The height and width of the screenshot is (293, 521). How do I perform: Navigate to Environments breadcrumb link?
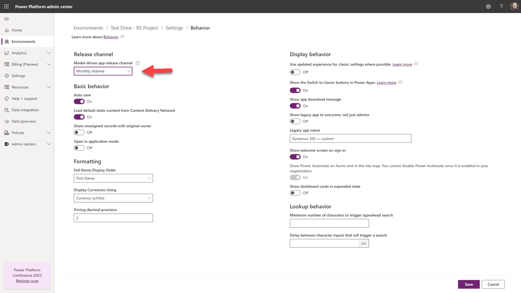coord(88,28)
